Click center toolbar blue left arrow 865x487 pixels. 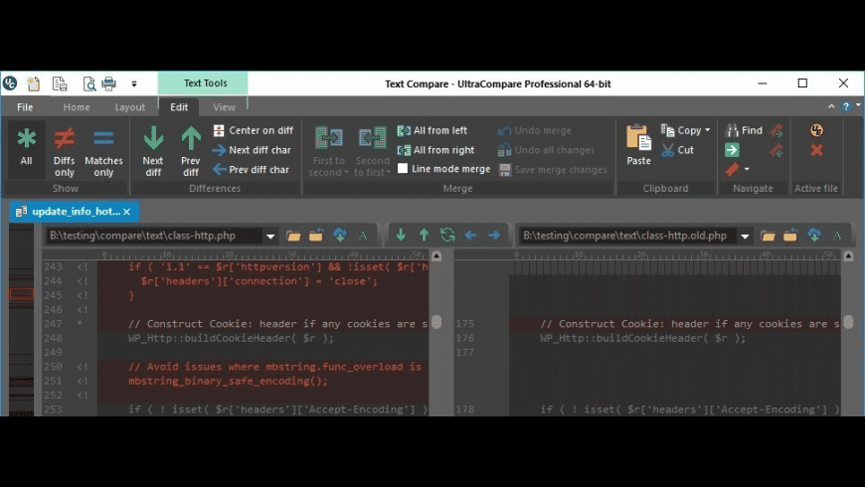[x=470, y=235]
